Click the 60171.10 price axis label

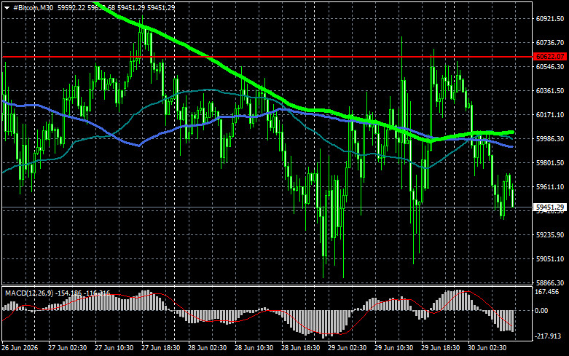click(x=550, y=114)
